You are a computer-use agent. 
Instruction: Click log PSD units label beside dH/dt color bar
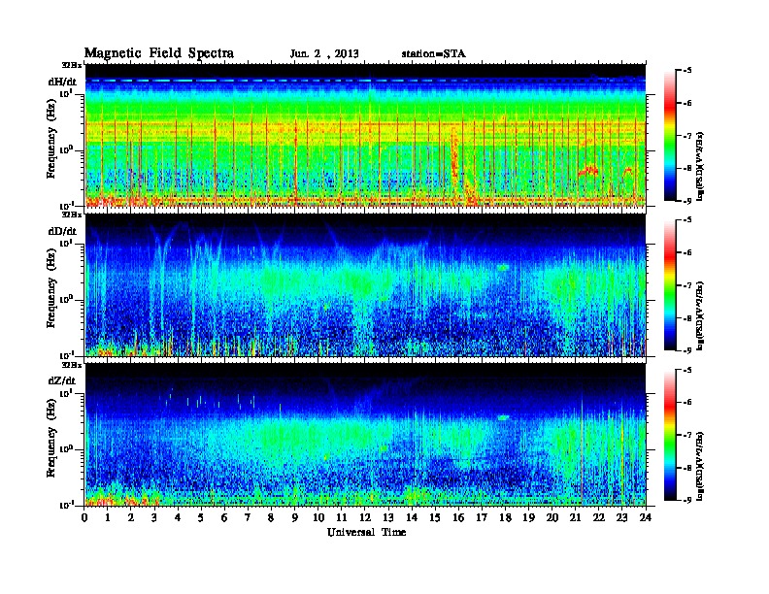click(701, 166)
